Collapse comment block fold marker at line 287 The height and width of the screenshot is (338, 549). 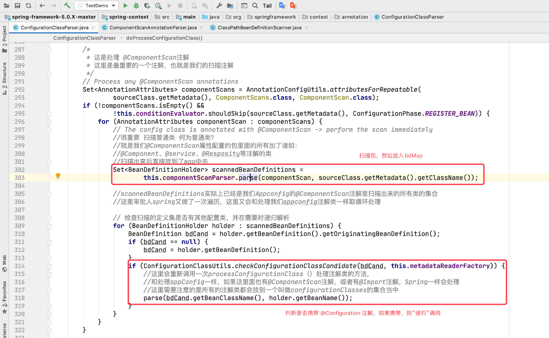tap(49, 50)
